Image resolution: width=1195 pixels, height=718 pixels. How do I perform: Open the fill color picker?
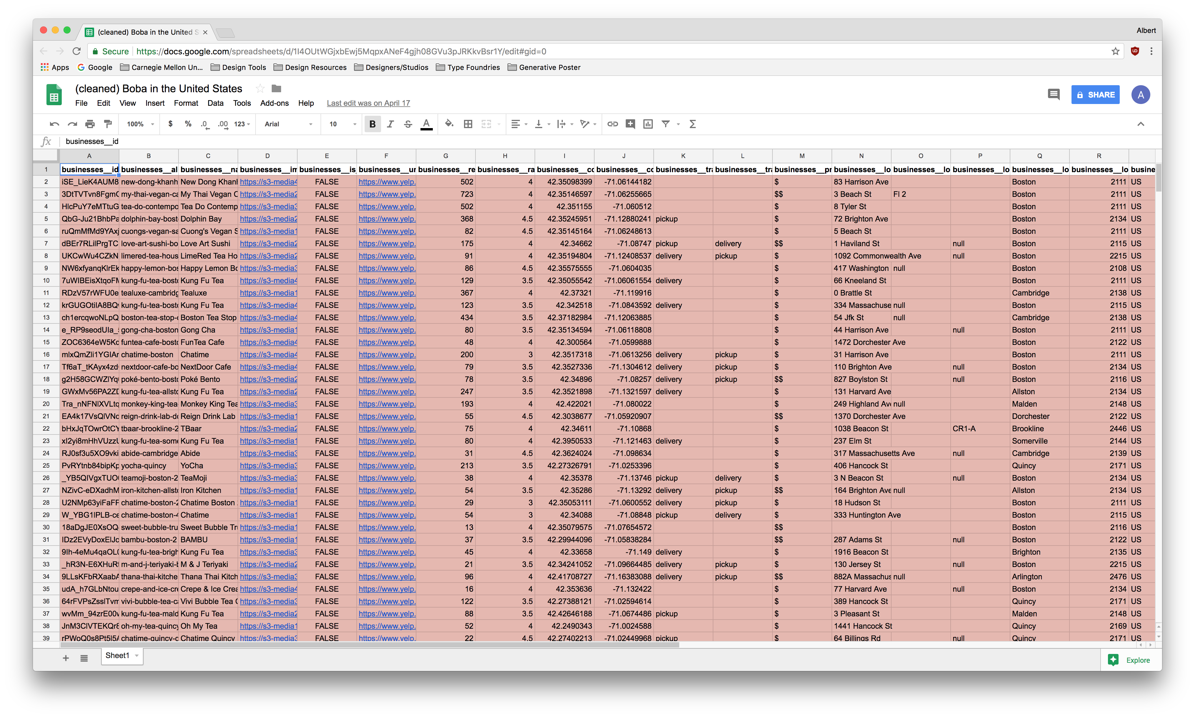(x=449, y=124)
